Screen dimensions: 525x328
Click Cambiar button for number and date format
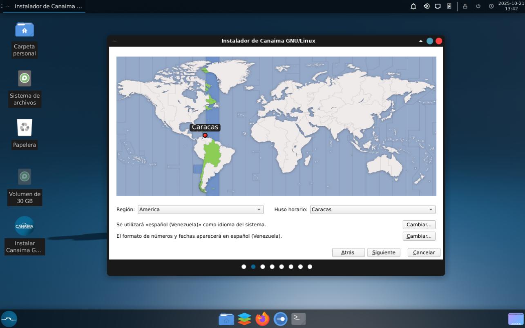(x=419, y=236)
